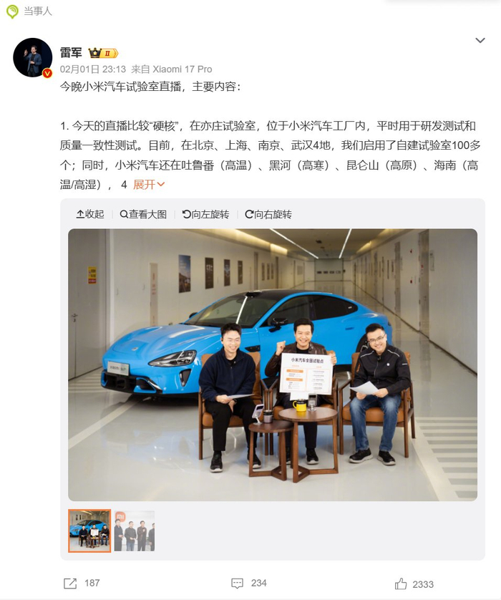Click the magnifier icon in 查看大图
The height and width of the screenshot is (600, 501).
click(x=124, y=214)
